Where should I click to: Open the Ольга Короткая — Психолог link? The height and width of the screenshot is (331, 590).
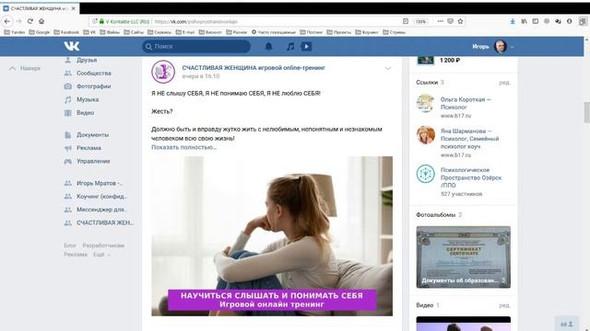tap(466, 103)
